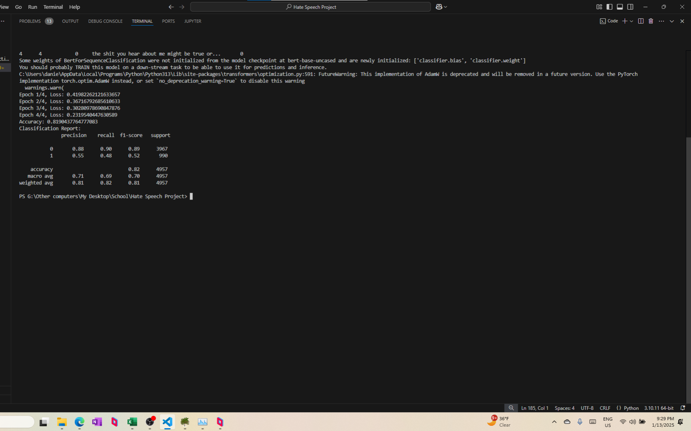Open the Terminal menu
691x431 pixels.
[x=53, y=7]
